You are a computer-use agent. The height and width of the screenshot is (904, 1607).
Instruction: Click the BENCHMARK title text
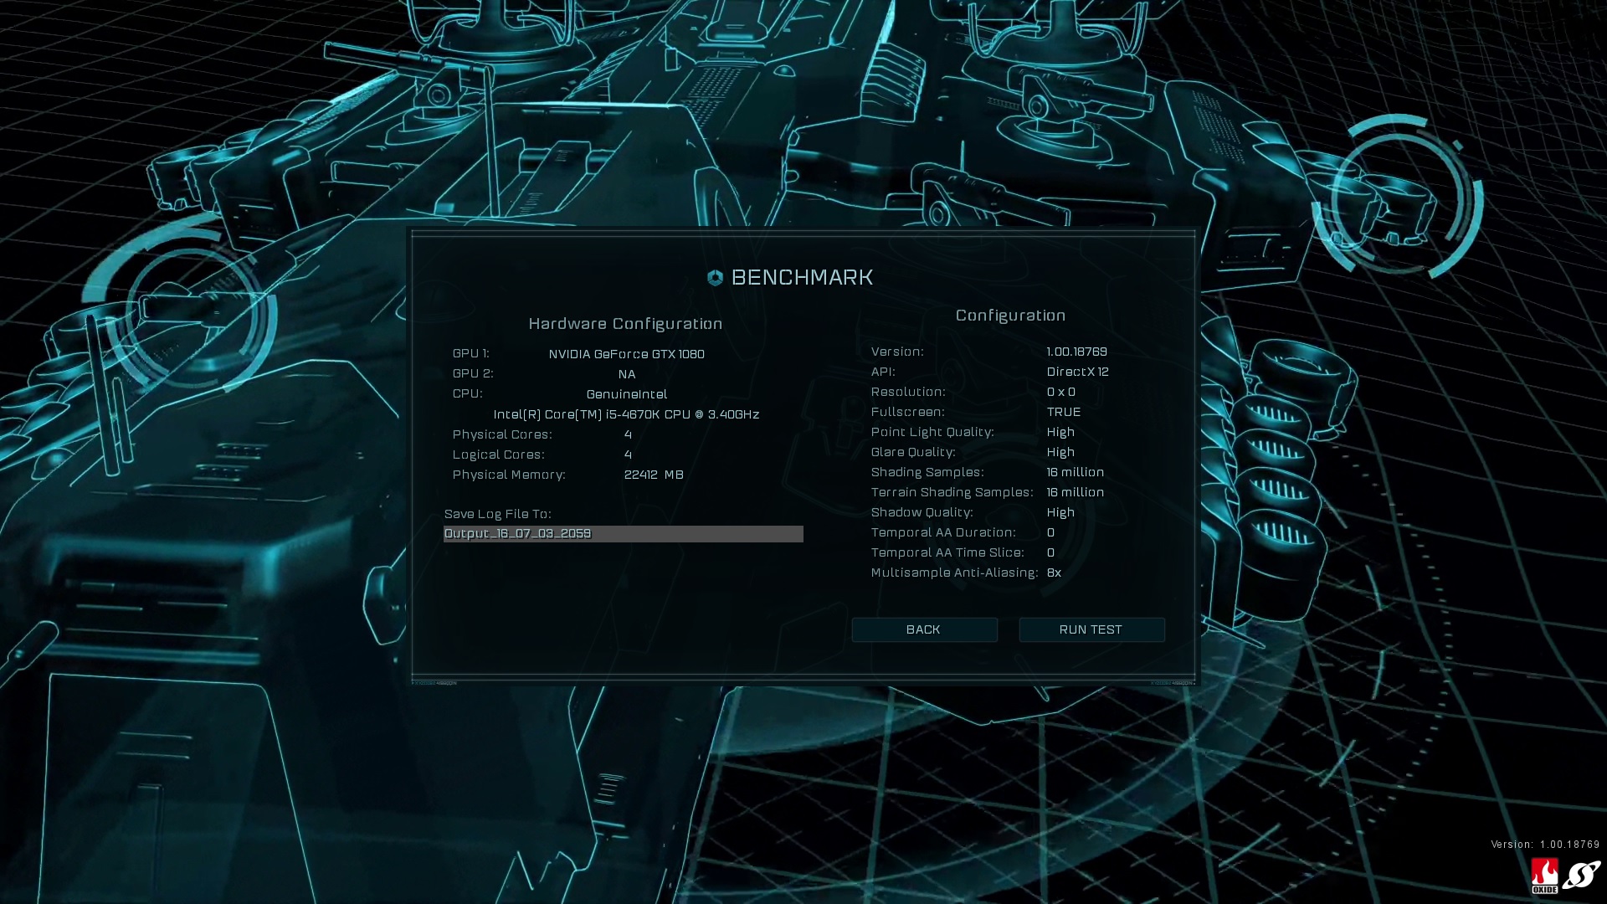802,277
